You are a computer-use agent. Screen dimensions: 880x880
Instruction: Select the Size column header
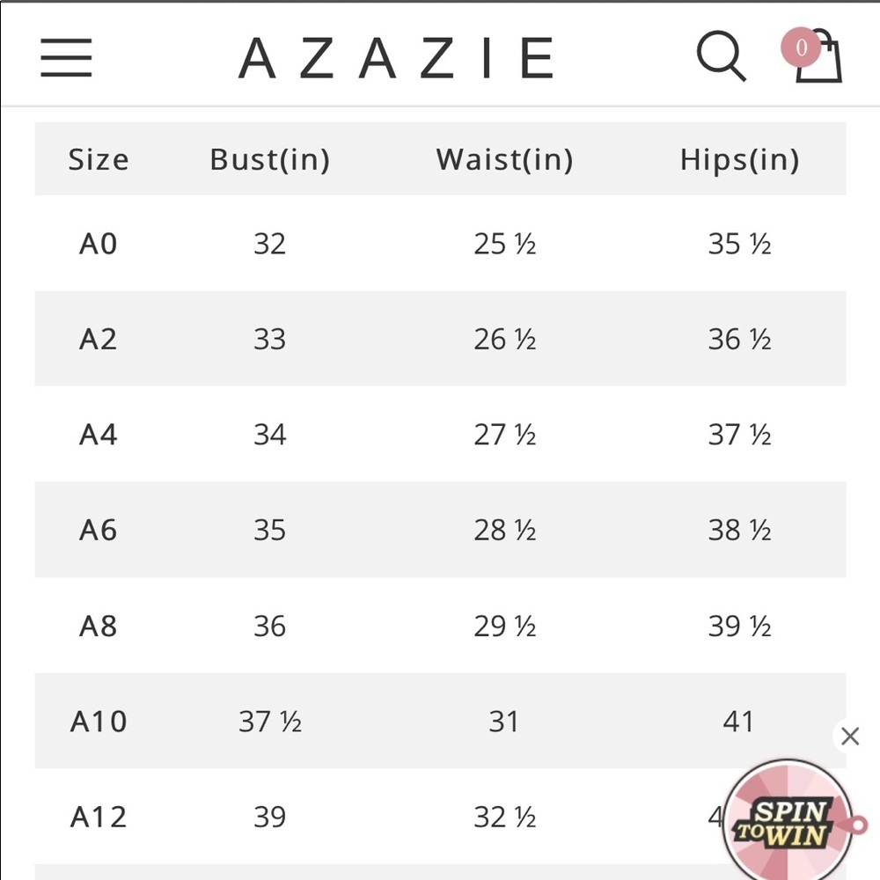click(98, 159)
